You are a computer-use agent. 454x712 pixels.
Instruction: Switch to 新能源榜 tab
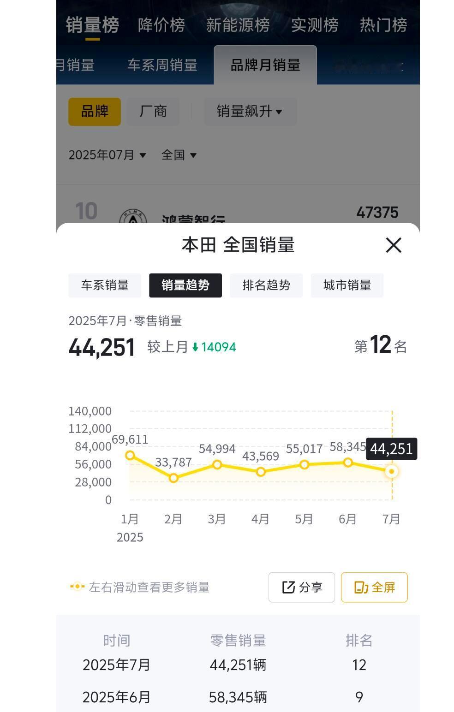238,25
